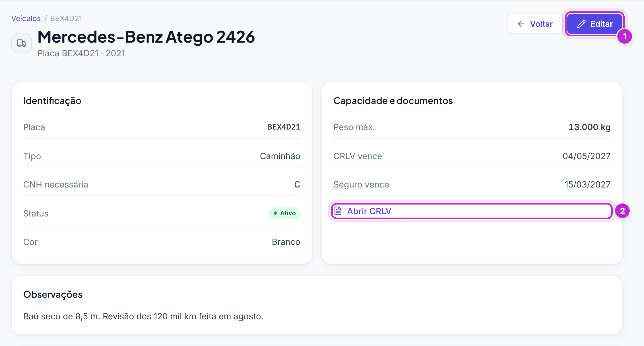Click the CRLV vence date 04/05/2027

click(x=587, y=156)
